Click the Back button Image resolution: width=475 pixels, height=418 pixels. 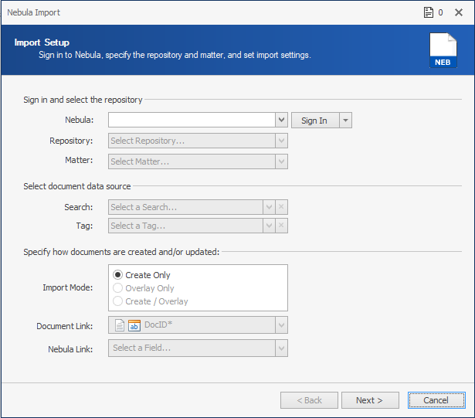click(309, 400)
